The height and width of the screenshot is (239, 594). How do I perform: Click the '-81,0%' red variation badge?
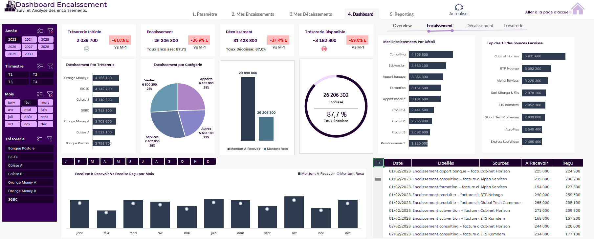(x=120, y=40)
